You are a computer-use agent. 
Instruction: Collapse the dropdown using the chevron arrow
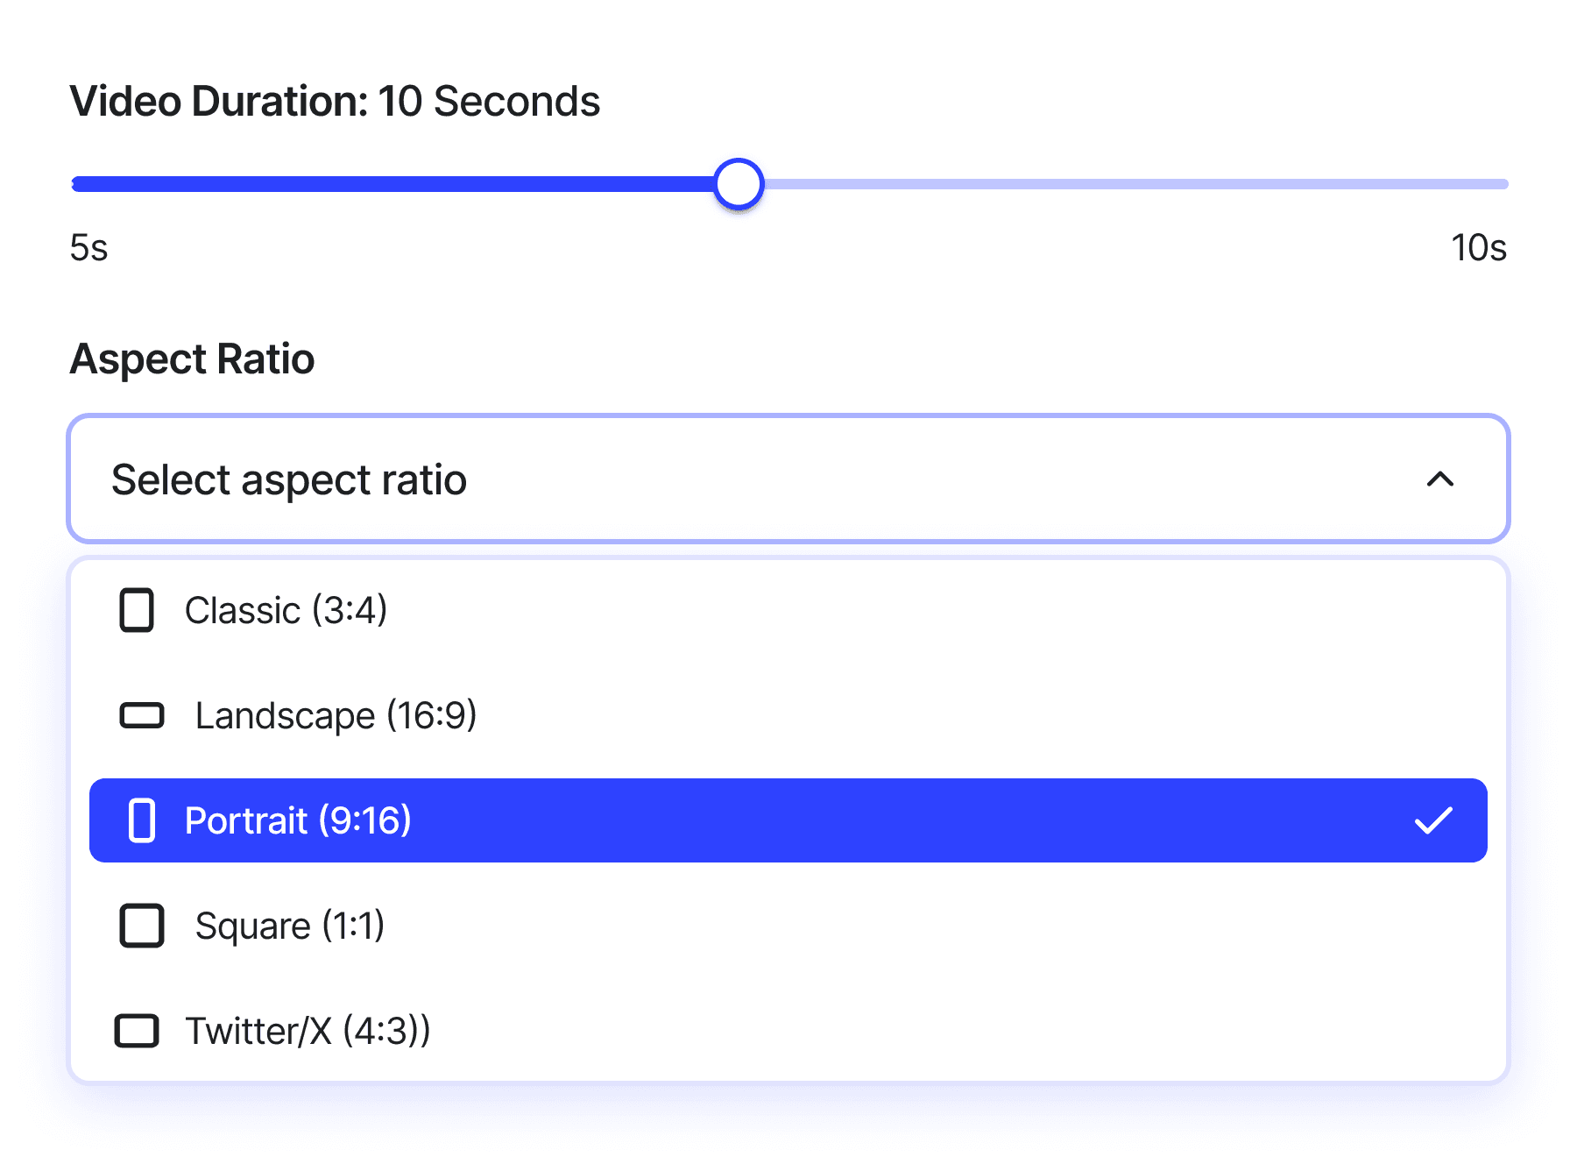(x=1439, y=479)
